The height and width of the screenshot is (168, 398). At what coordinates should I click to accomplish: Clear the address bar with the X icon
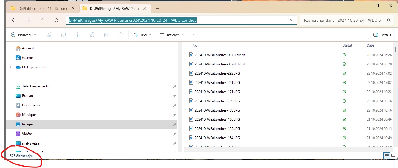291,20
